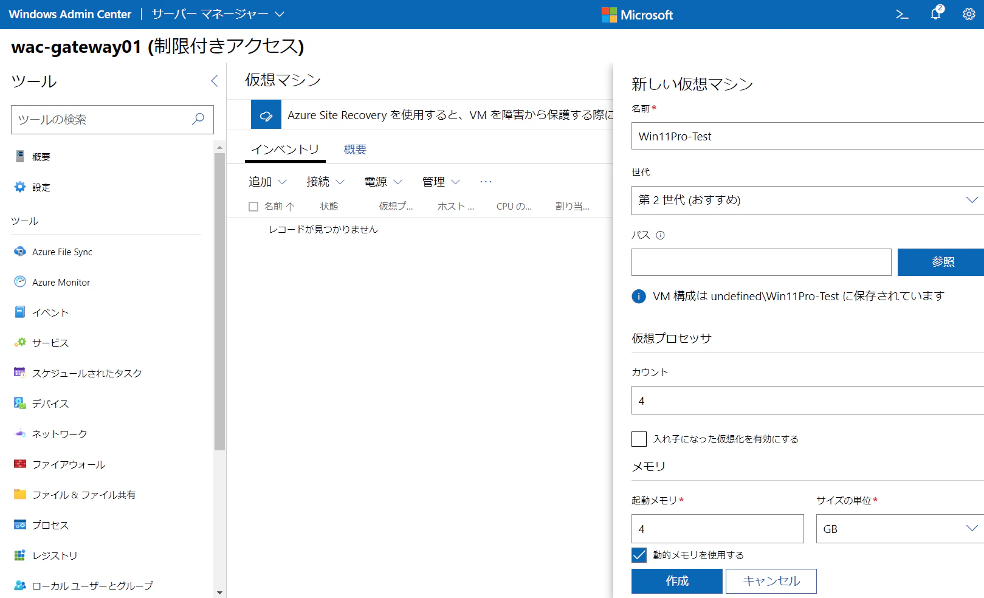Click the empty パス path field

point(762,262)
